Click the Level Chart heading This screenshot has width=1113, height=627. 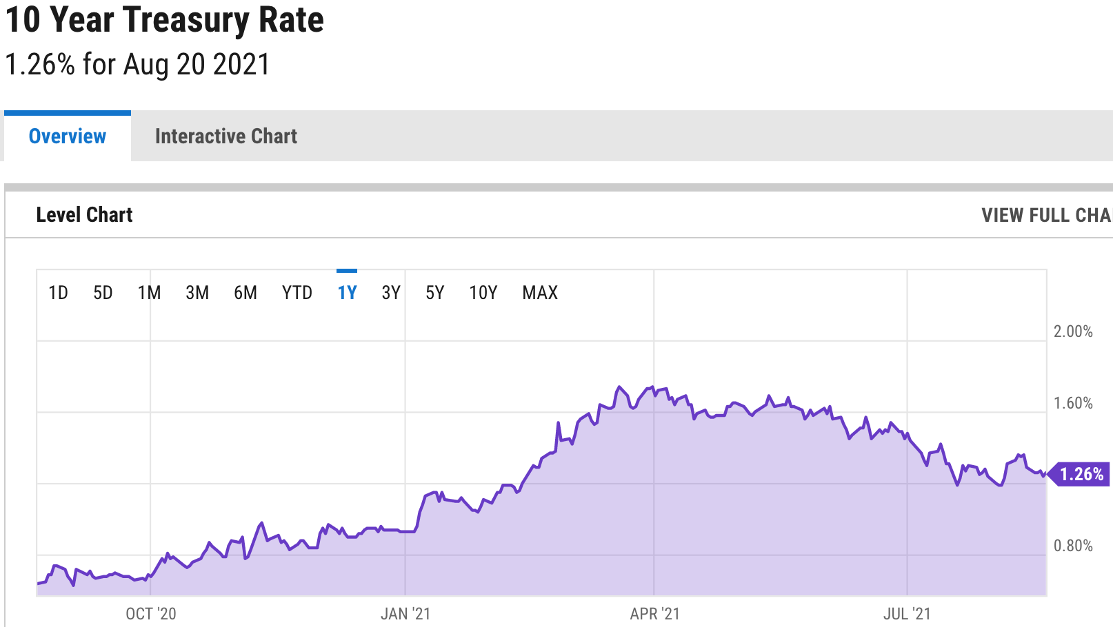click(x=84, y=214)
